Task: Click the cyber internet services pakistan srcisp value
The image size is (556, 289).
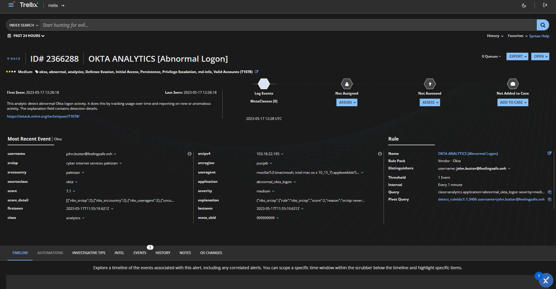Action: pos(92,163)
